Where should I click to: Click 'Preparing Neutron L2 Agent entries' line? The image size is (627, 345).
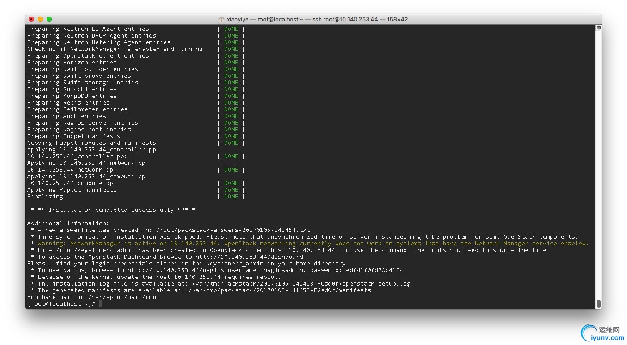pos(88,29)
